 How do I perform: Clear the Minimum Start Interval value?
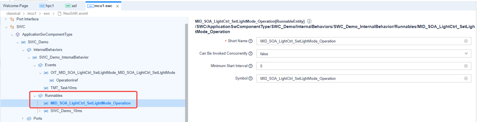pos(466,66)
